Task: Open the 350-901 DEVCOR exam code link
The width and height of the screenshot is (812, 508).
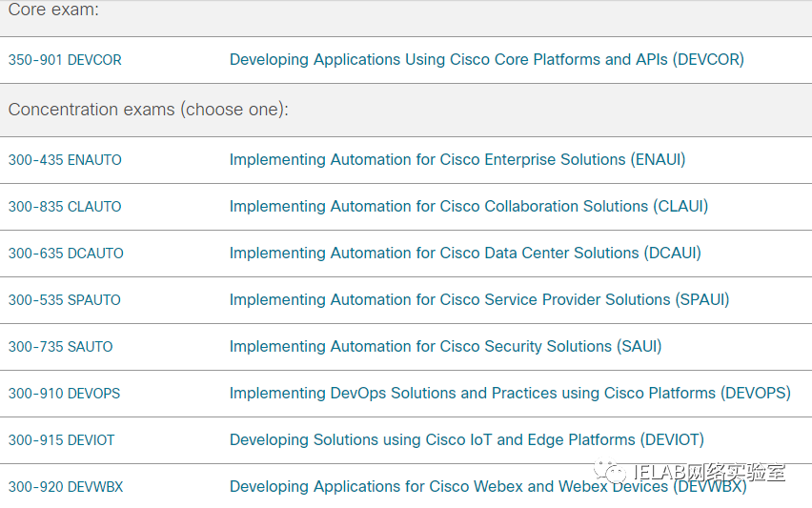Action: tap(65, 60)
